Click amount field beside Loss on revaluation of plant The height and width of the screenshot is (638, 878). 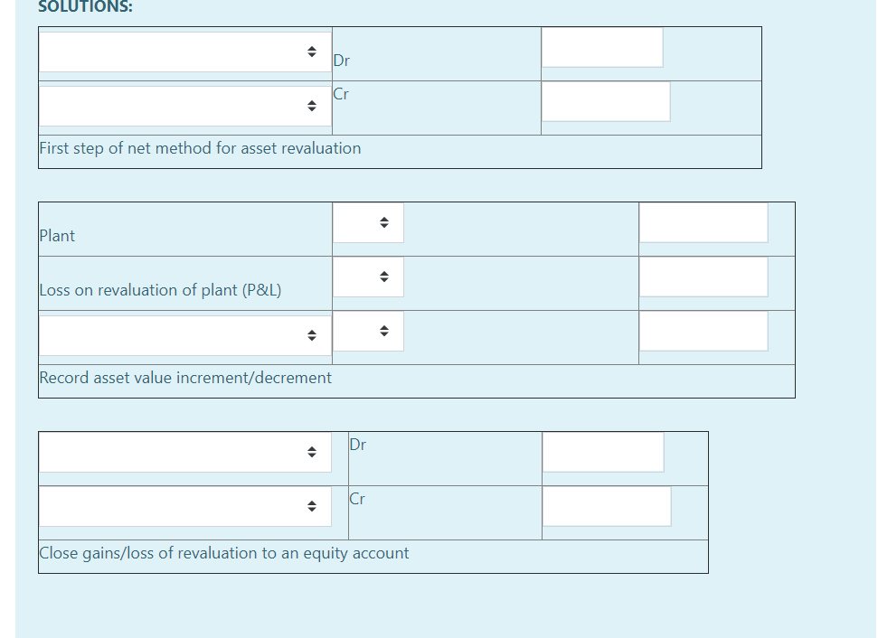(x=703, y=277)
